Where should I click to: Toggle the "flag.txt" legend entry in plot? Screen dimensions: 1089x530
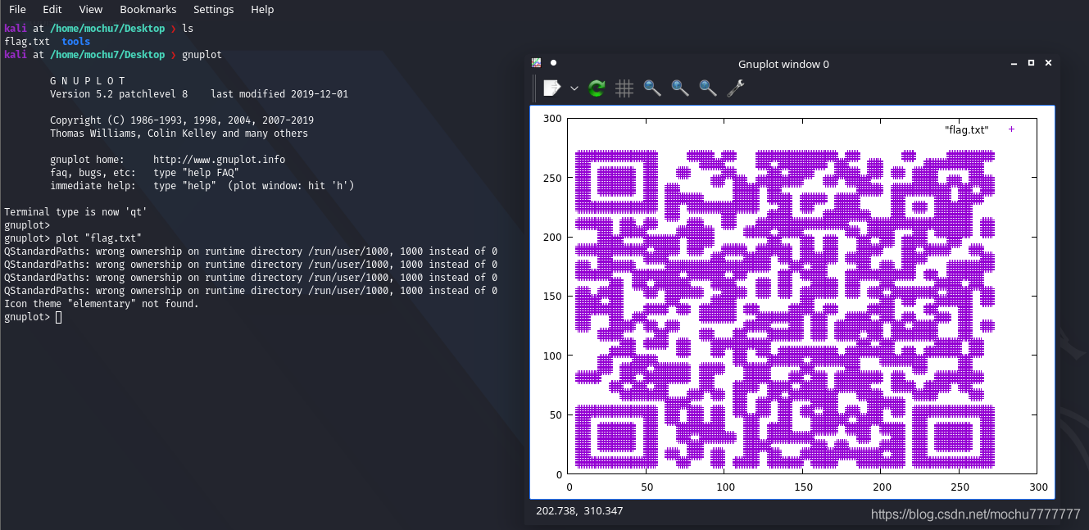(x=980, y=129)
